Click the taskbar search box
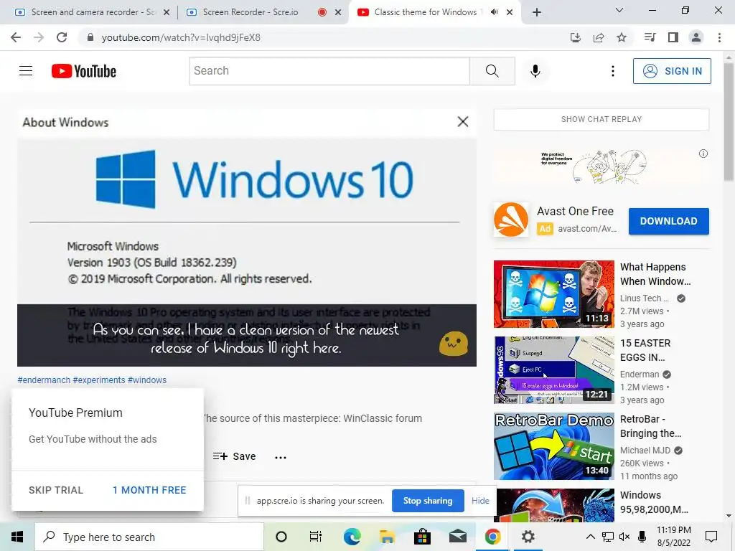This screenshot has height=551, width=735. (149, 537)
